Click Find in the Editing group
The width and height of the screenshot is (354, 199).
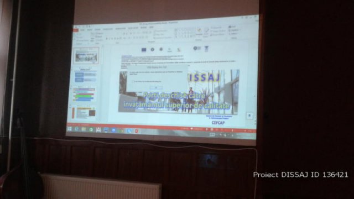tap(232, 27)
